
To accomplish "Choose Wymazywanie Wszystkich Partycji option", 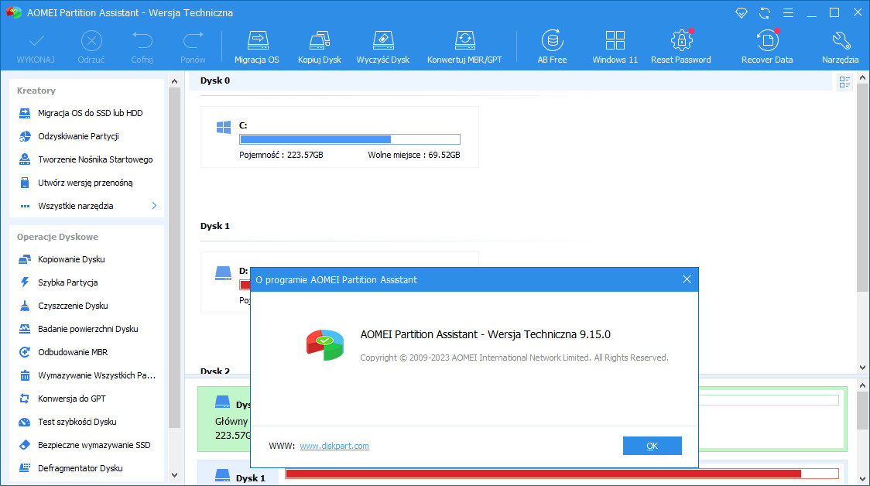I will (x=87, y=376).
